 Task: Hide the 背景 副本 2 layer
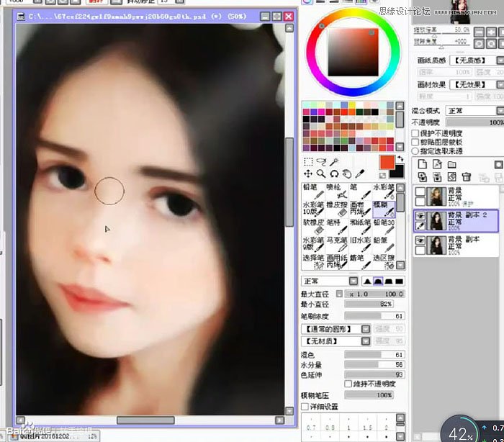pyautogui.click(x=420, y=216)
